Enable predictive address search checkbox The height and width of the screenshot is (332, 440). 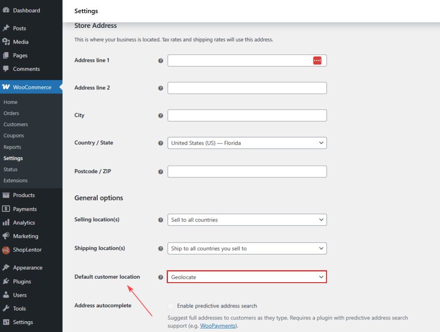click(171, 306)
